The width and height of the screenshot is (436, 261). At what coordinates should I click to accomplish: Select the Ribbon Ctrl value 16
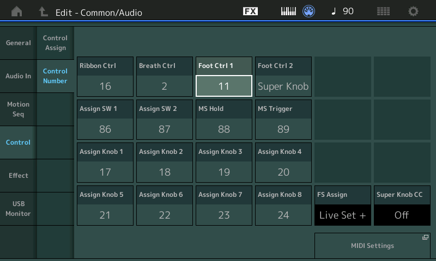105,86
